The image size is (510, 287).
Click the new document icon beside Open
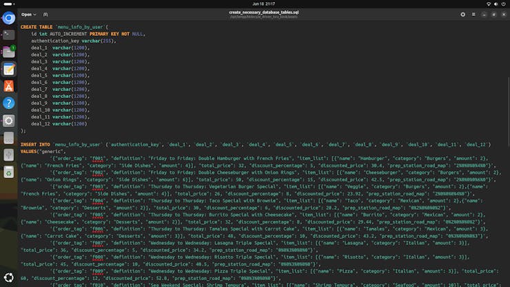tap(45, 14)
